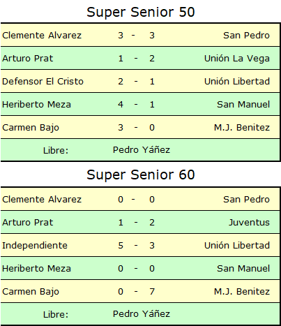The image size is (281, 326).
Task: Select San Pedro in Super Senior 50 table
Action: tap(246, 36)
